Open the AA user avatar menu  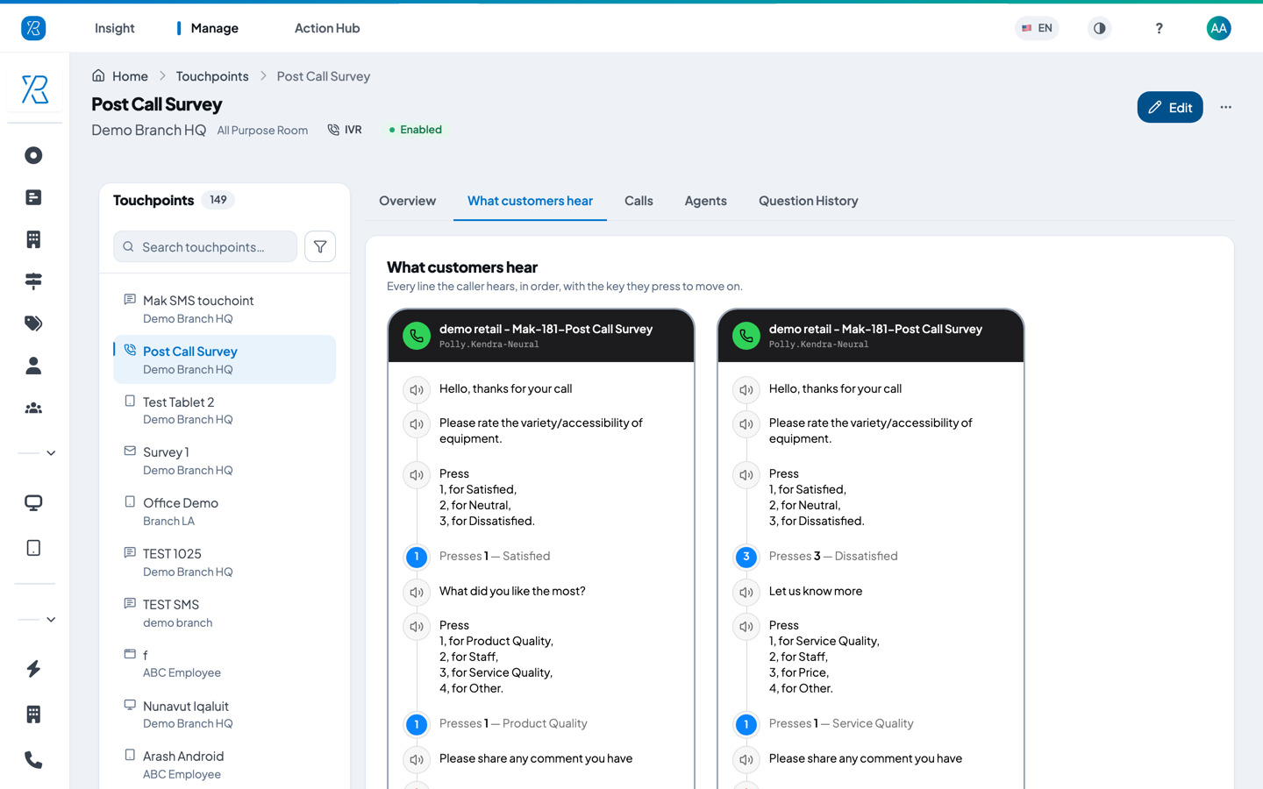coord(1218,28)
